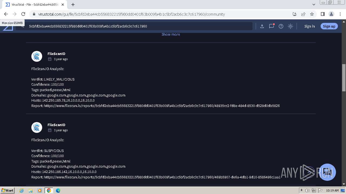This screenshot has width=346, height=194.
Task: Open FileScanIO username on LIKELY_MALICIOUS comment
Action: pyautogui.click(x=56, y=54)
